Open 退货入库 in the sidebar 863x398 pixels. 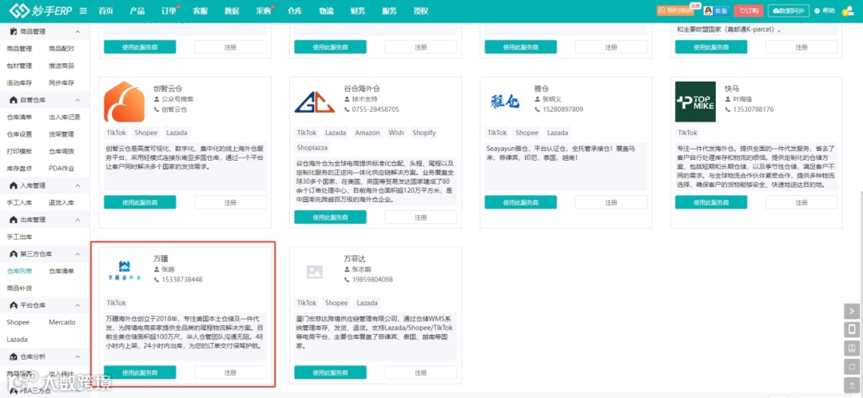point(61,202)
